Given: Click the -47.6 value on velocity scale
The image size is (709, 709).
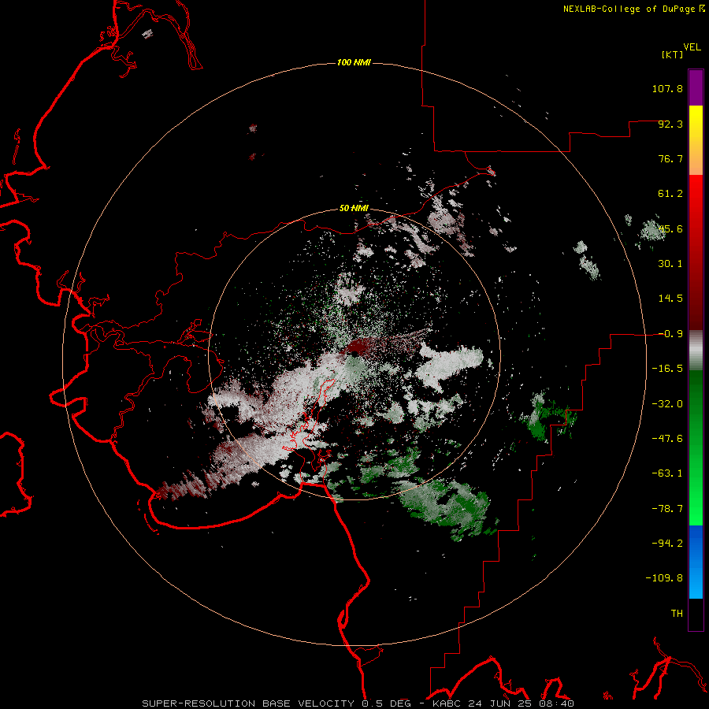Looking at the screenshot, I should coord(667,439).
